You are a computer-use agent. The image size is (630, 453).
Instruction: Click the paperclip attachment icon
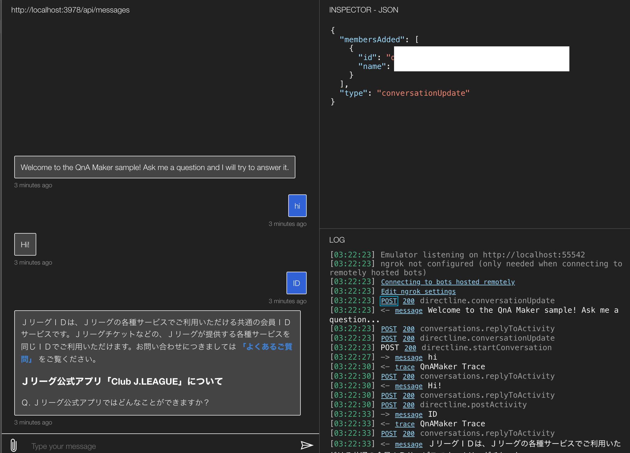point(14,445)
